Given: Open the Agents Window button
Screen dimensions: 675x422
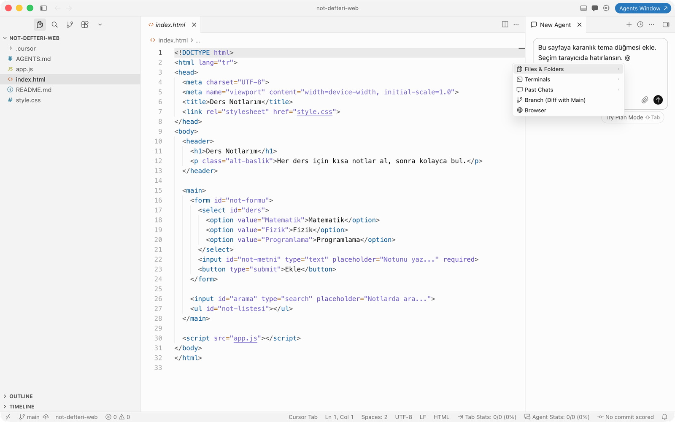Looking at the screenshot, I should pyautogui.click(x=643, y=8).
